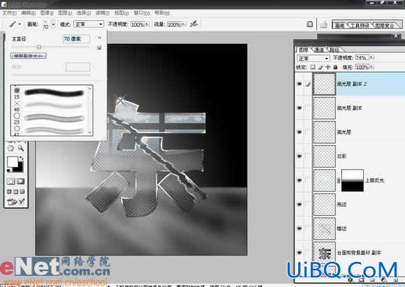Image resolution: width=405 pixels, height=287 pixels.
Task: Toggle lock transparent pixels checkbox
Action: coord(313,67)
